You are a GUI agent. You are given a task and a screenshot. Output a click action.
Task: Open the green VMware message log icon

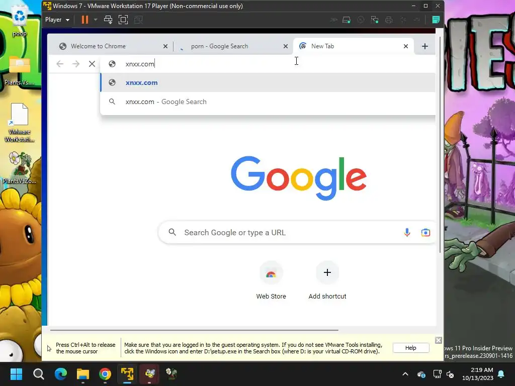pyautogui.click(x=436, y=20)
